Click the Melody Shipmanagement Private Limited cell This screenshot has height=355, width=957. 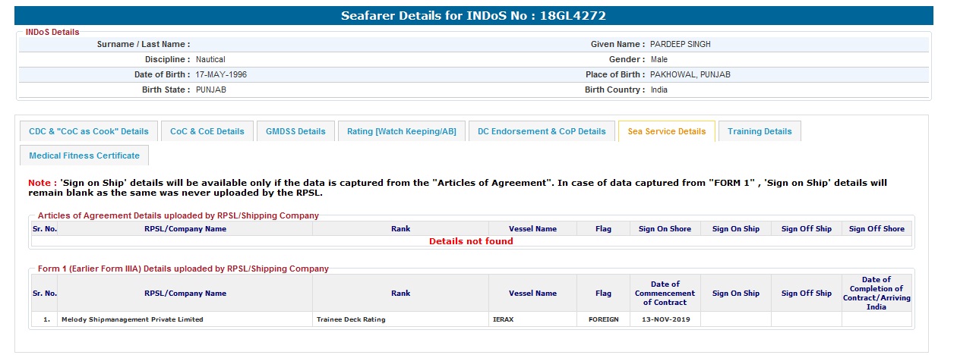tap(132, 319)
